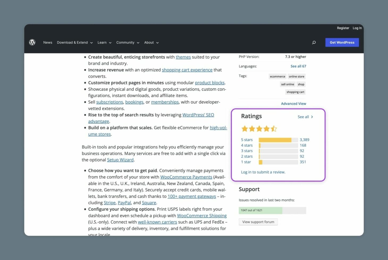Image resolution: width=388 pixels, height=260 pixels.
Task: Click the chevron next to Ratings See all
Action: pyautogui.click(x=312, y=117)
